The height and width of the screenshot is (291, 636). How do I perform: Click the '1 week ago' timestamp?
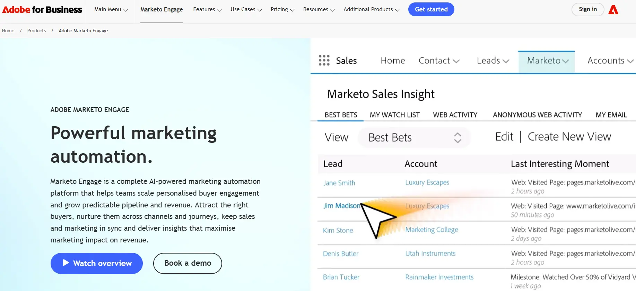tap(525, 286)
